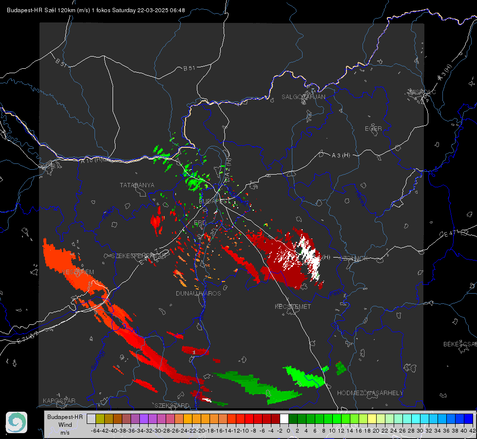The height and width of the screenshot is (439, 477).
Task: Pick the light gray first legend swatch
Action: click(x=91, y=419)
